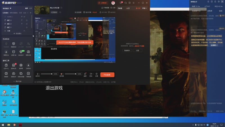The height and width of the screenshot is (127, 225).
Task: Open the 帽子挑战 interactive tool icon
Action: [13, 44]
